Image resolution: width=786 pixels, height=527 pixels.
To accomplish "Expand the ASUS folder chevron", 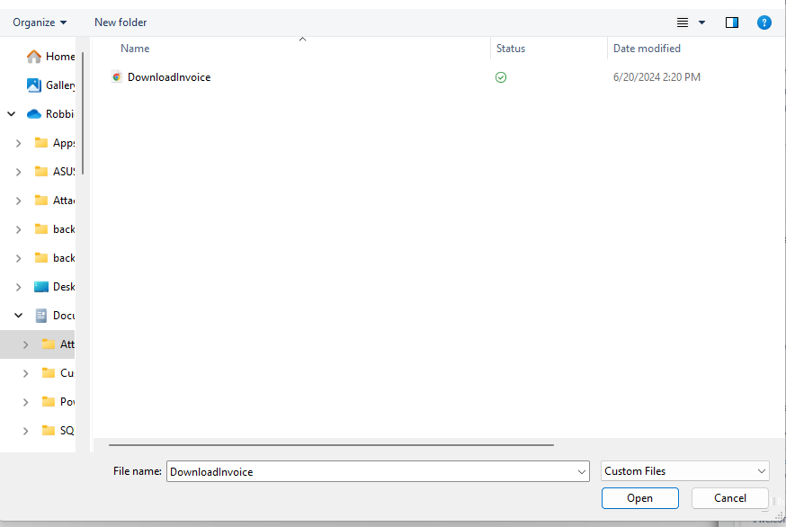I will 18,171.
